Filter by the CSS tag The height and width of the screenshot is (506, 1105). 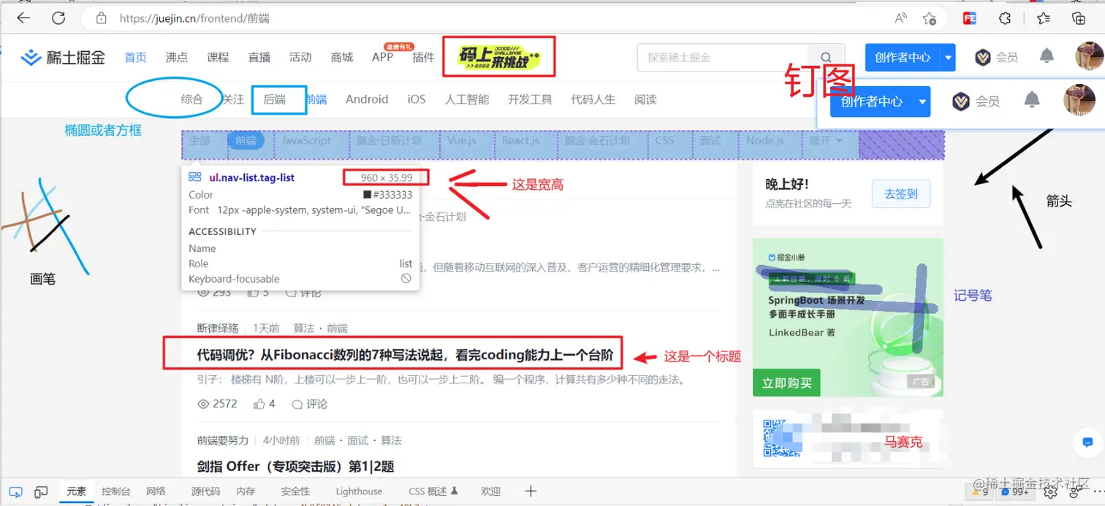pos(665,140)
